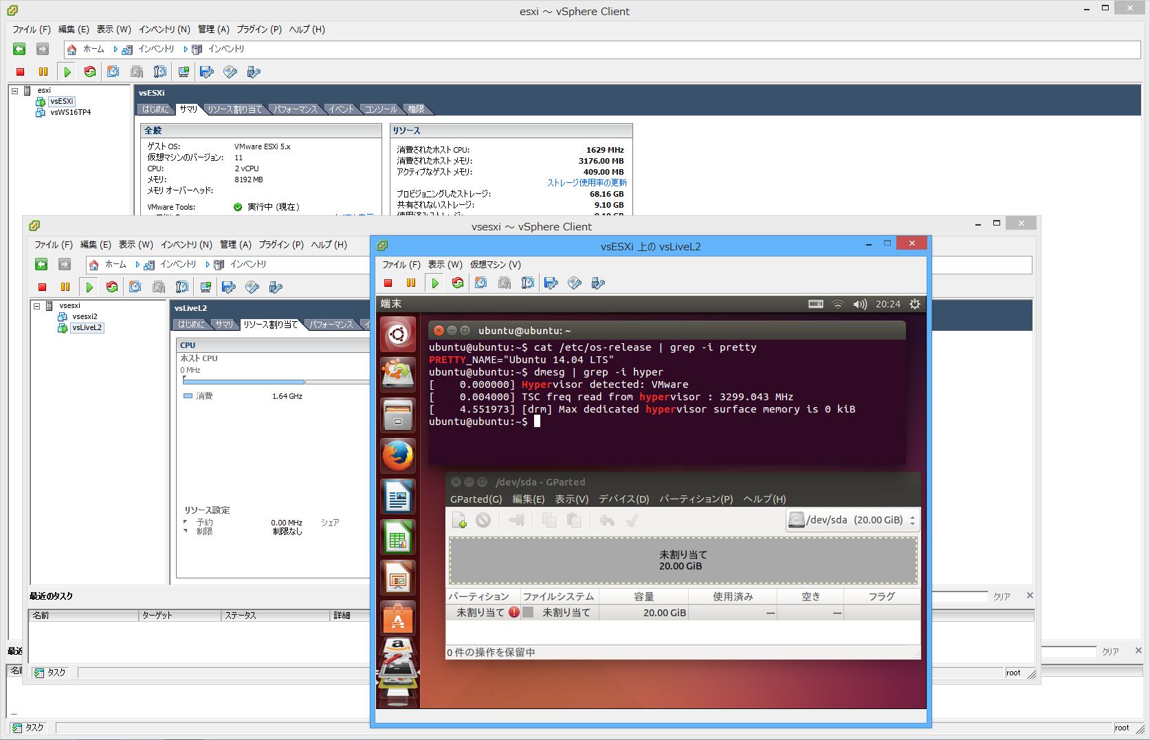This screenshot has height=740, width=1150.
Task: Click the clear button in the vsesxi recent tasks
Action: click(1002, 597)
